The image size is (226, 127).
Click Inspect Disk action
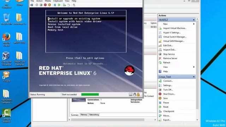click(x=169, y=50)
